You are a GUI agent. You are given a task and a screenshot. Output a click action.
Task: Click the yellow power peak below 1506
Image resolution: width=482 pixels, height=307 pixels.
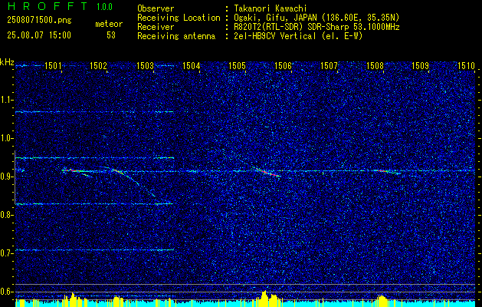click(267, 298)
